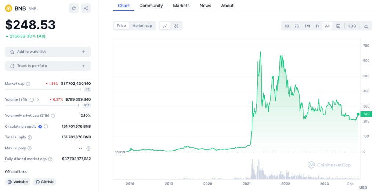Click the volume rank progress bar
Screen dimensions: 376x192
click(x=42, y=105)
